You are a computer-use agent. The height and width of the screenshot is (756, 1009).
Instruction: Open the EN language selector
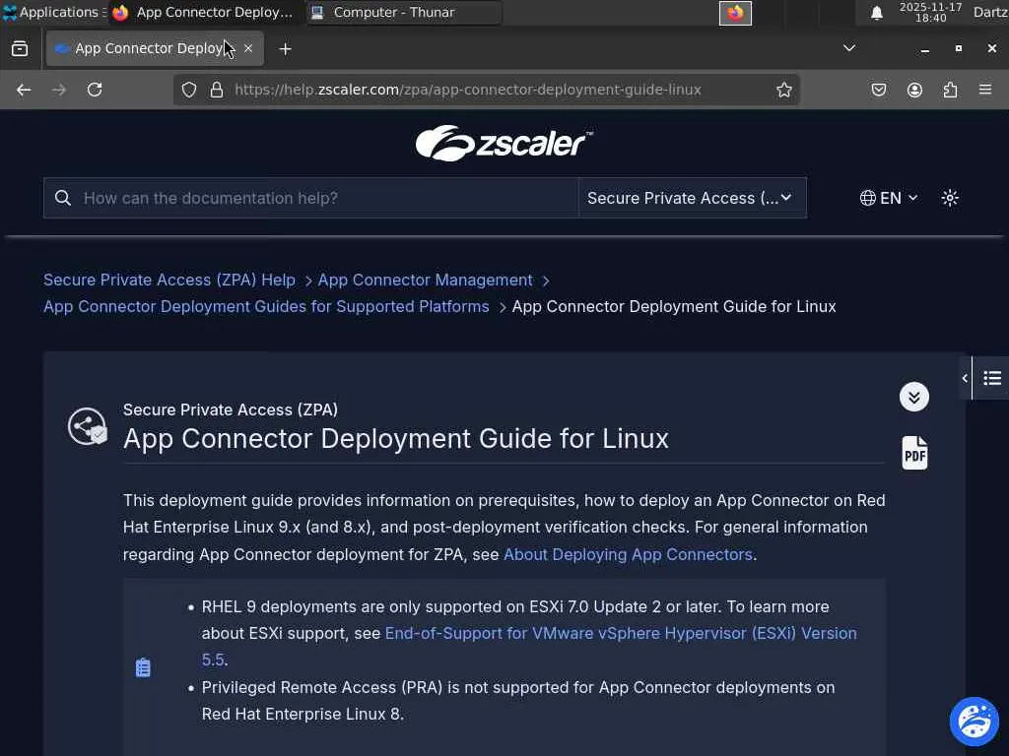[x=889, y=198]
